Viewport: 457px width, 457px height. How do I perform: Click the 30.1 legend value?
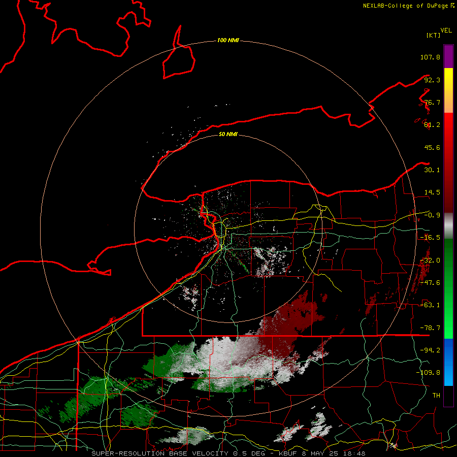pos(432,170)
